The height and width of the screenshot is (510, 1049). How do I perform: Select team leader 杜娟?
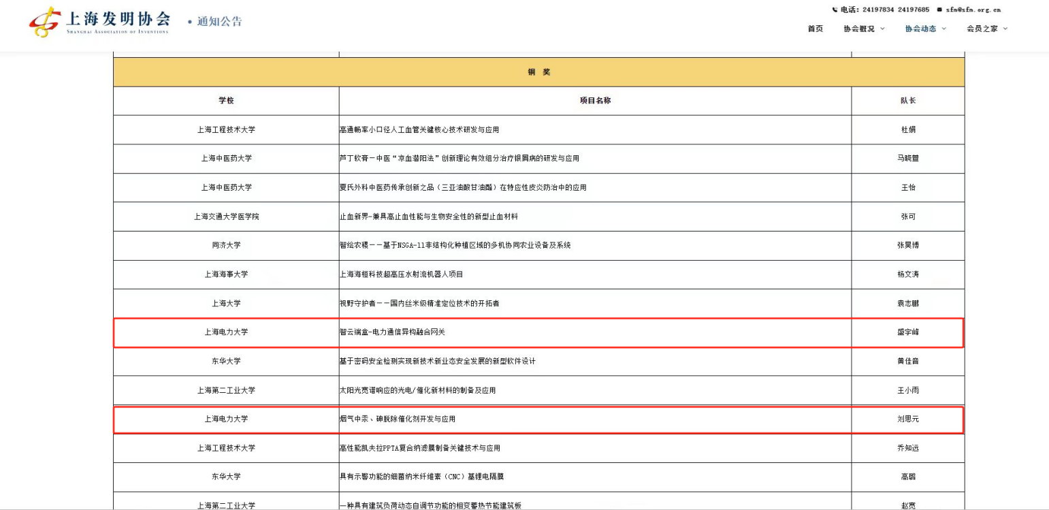(x=908, y=129)
